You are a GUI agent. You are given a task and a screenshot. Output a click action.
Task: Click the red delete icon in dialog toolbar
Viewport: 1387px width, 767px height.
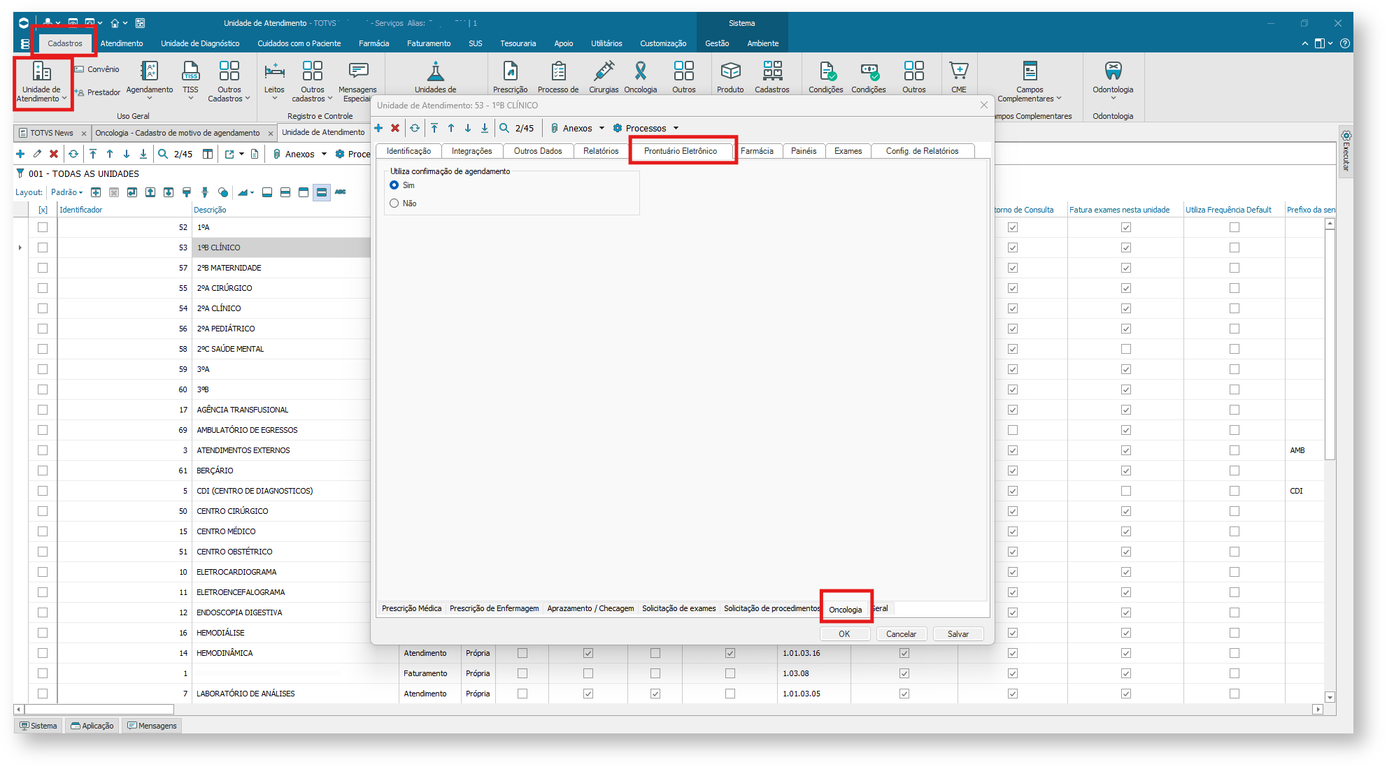tap(395, 128)
